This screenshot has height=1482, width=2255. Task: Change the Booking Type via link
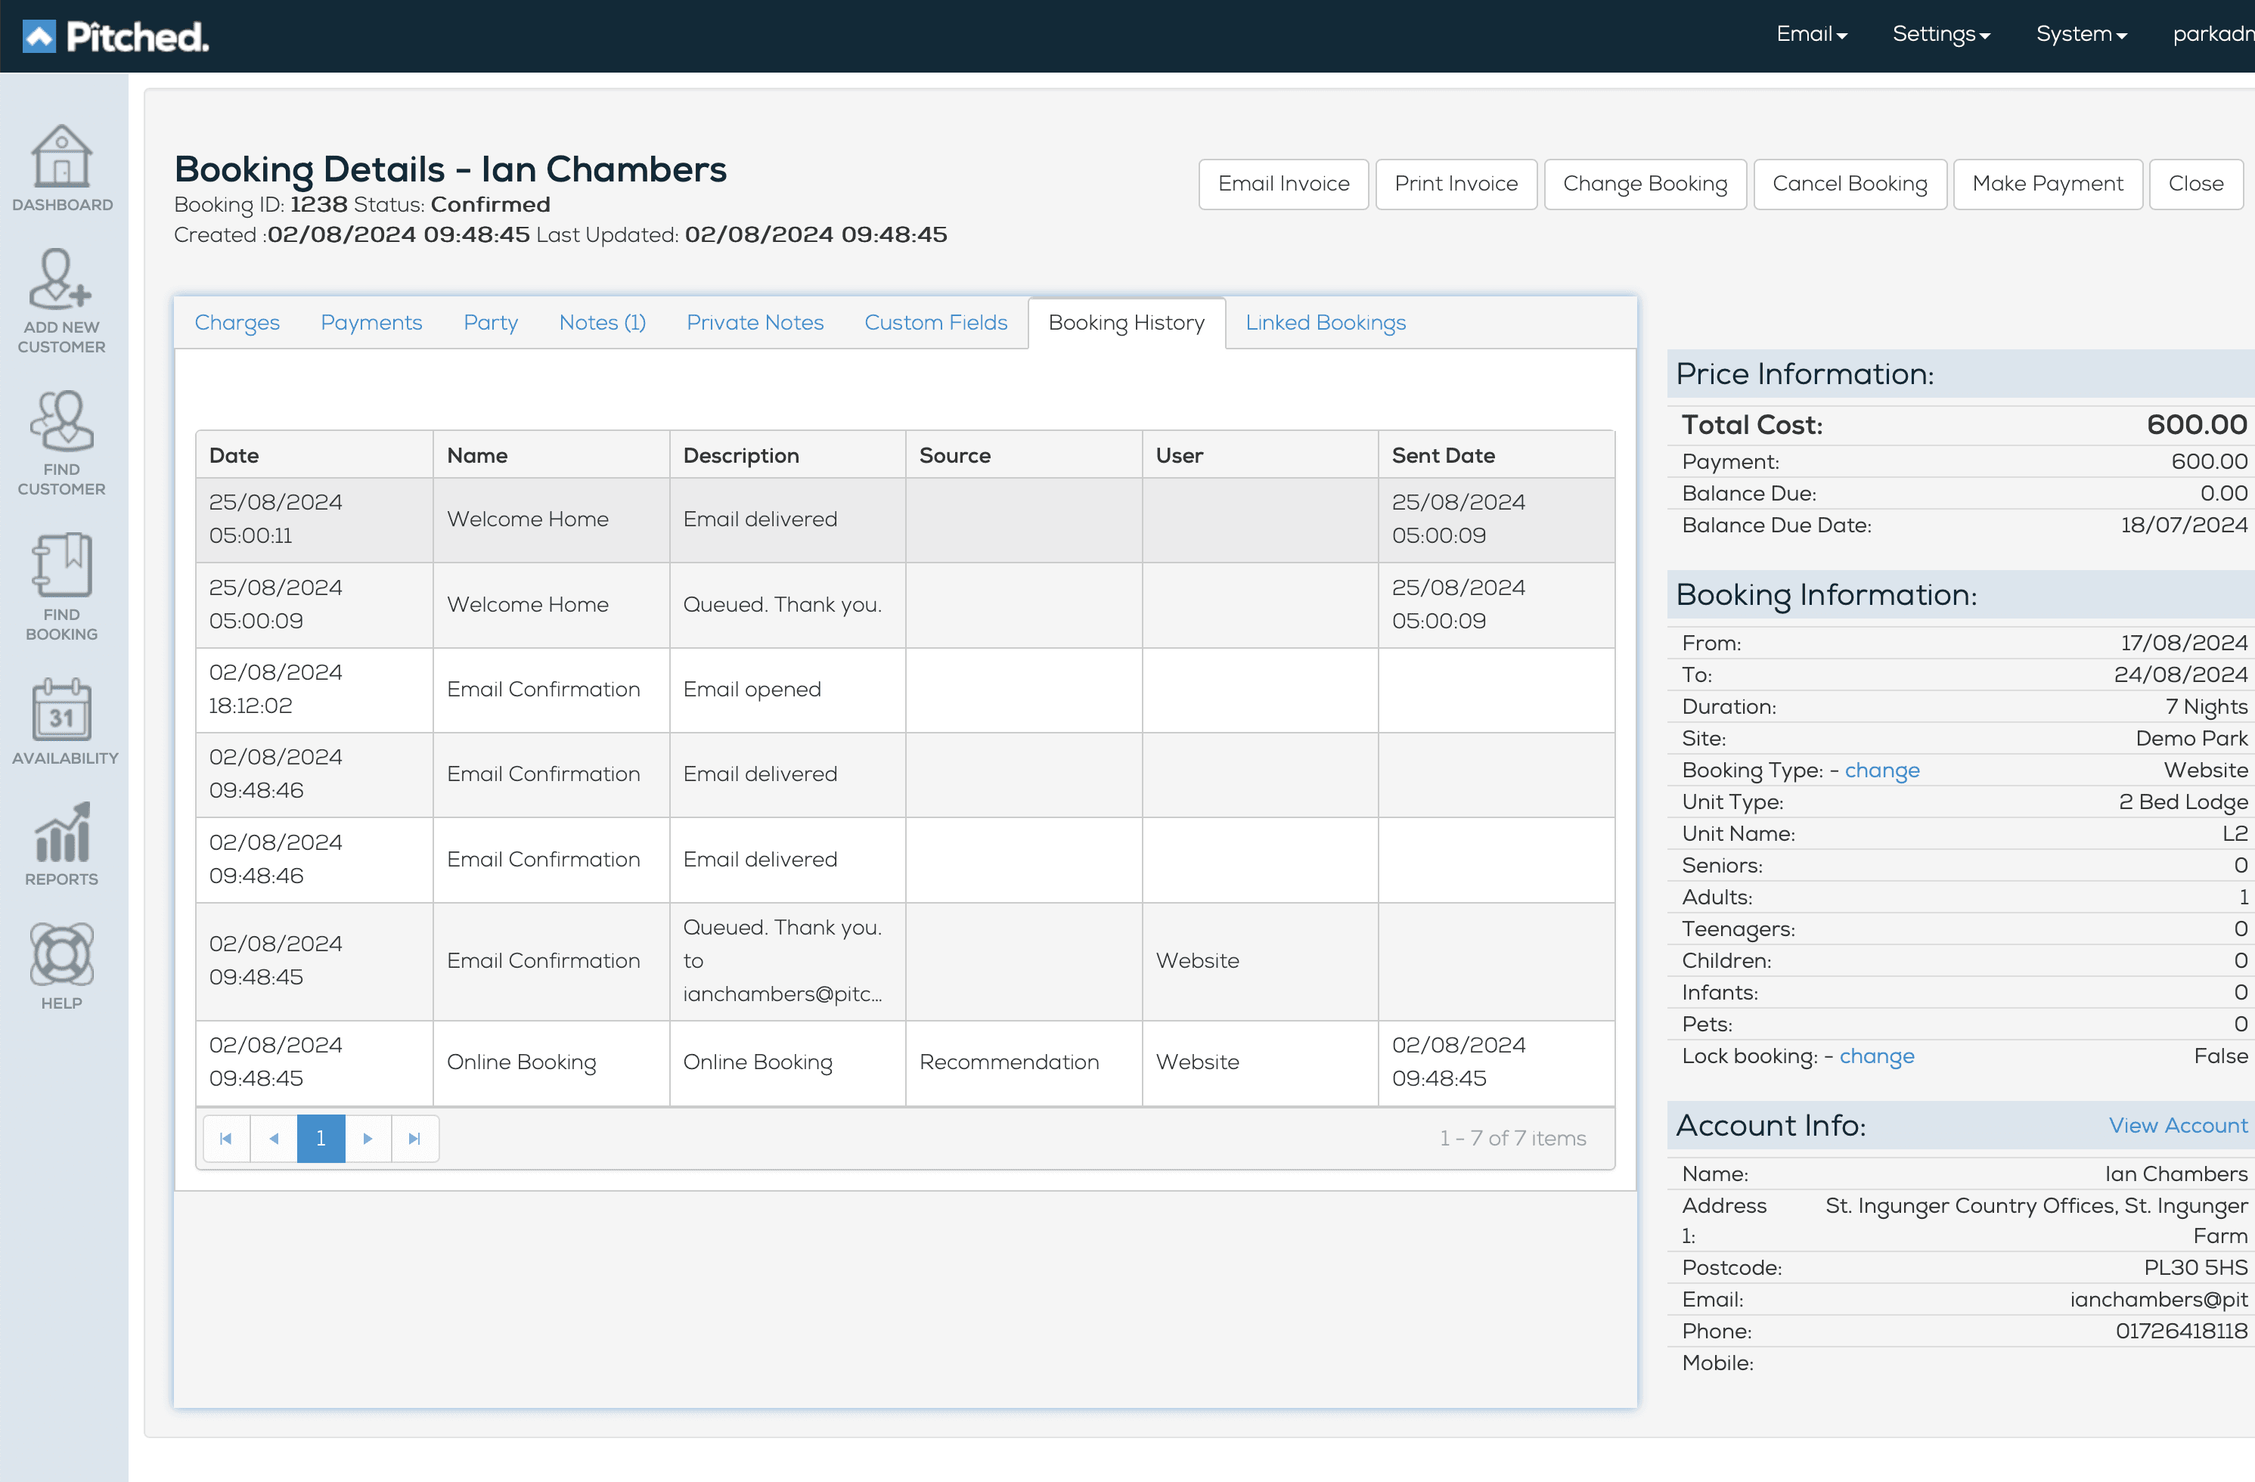pyautogui.click(x=1881, y=770)
